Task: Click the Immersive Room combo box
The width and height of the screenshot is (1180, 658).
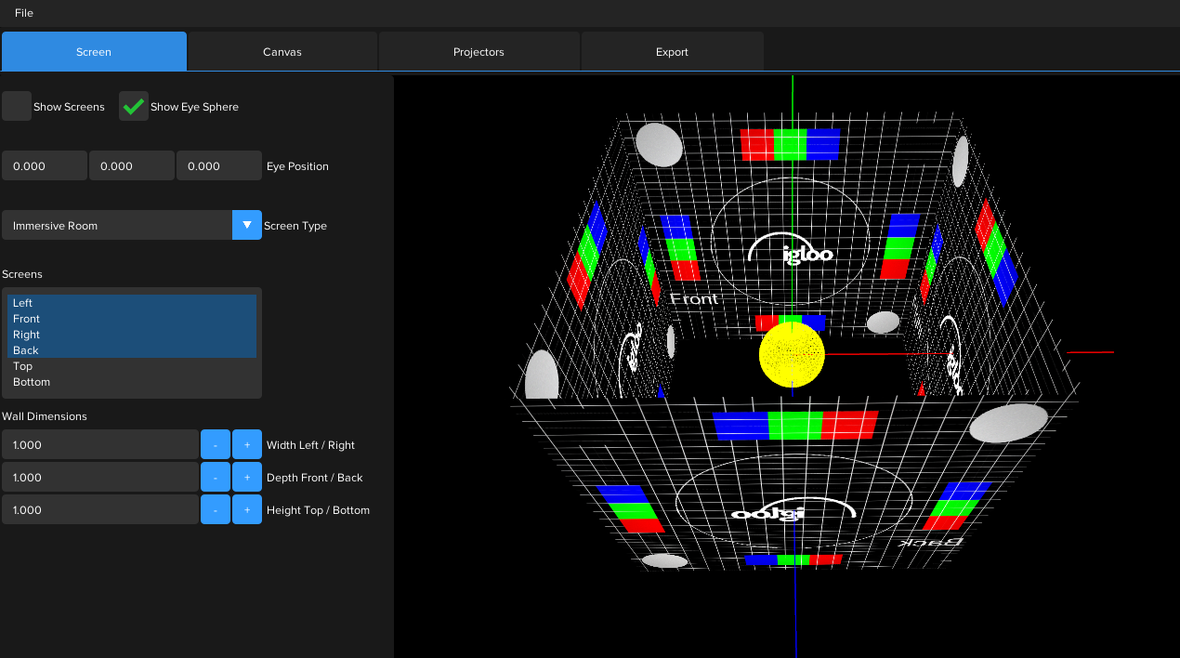Action: (x=116, y=225)
